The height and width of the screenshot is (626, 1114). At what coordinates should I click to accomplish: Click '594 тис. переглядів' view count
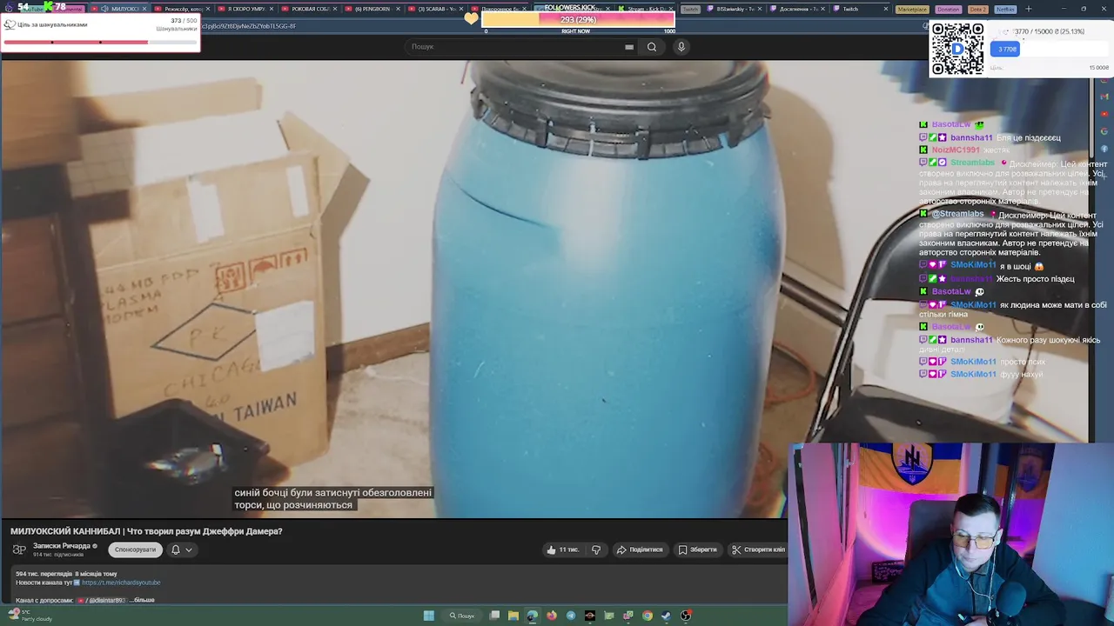[x=44, y=574]
